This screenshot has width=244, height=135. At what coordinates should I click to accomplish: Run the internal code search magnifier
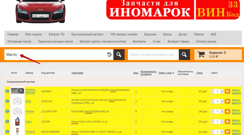(x=184, y=55)
